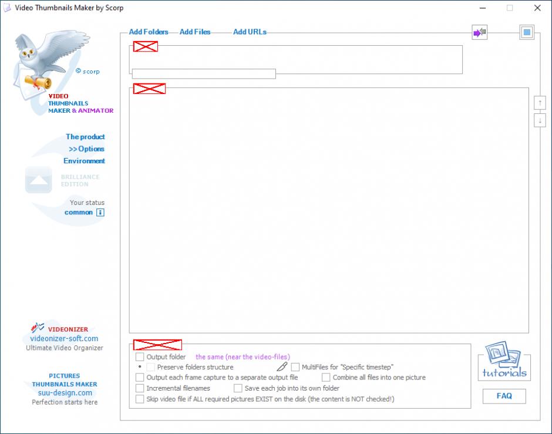This screenshot has width=552, height=434.
Task: Move item up with the up arrow
Action: pyautogui.click(x=540, y=103)
